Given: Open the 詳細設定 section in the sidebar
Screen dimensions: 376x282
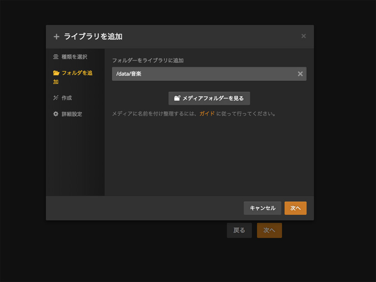Looking at the screenshot, I should pyautogui.click(x=72, y=114).
